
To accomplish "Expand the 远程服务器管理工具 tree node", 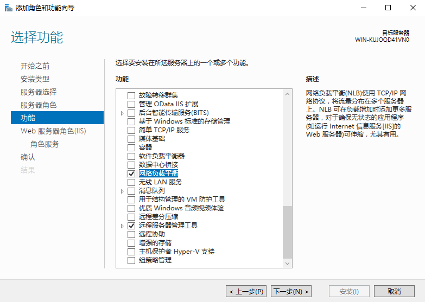I will coord(122,226).
